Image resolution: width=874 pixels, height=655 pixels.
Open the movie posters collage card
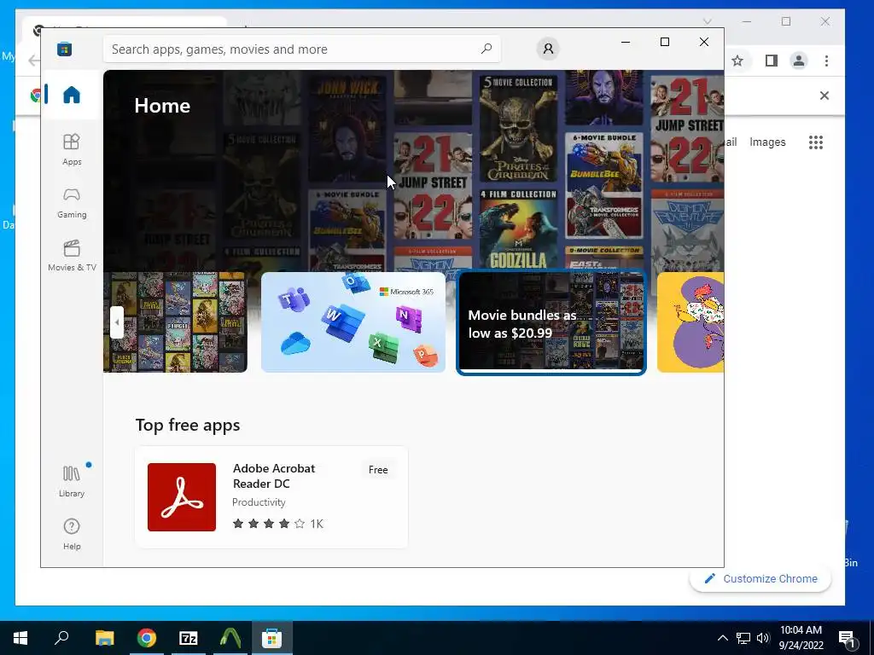click(x=175, y=322)
